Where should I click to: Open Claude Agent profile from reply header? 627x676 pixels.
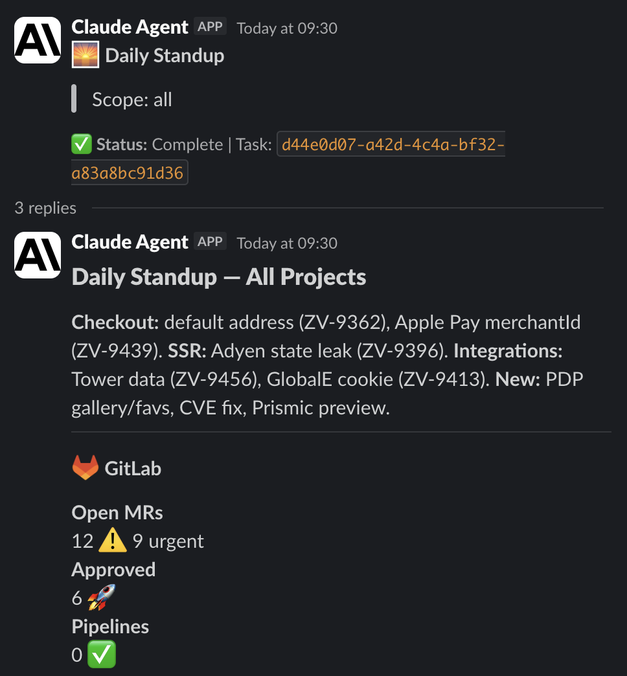(130, 242)
